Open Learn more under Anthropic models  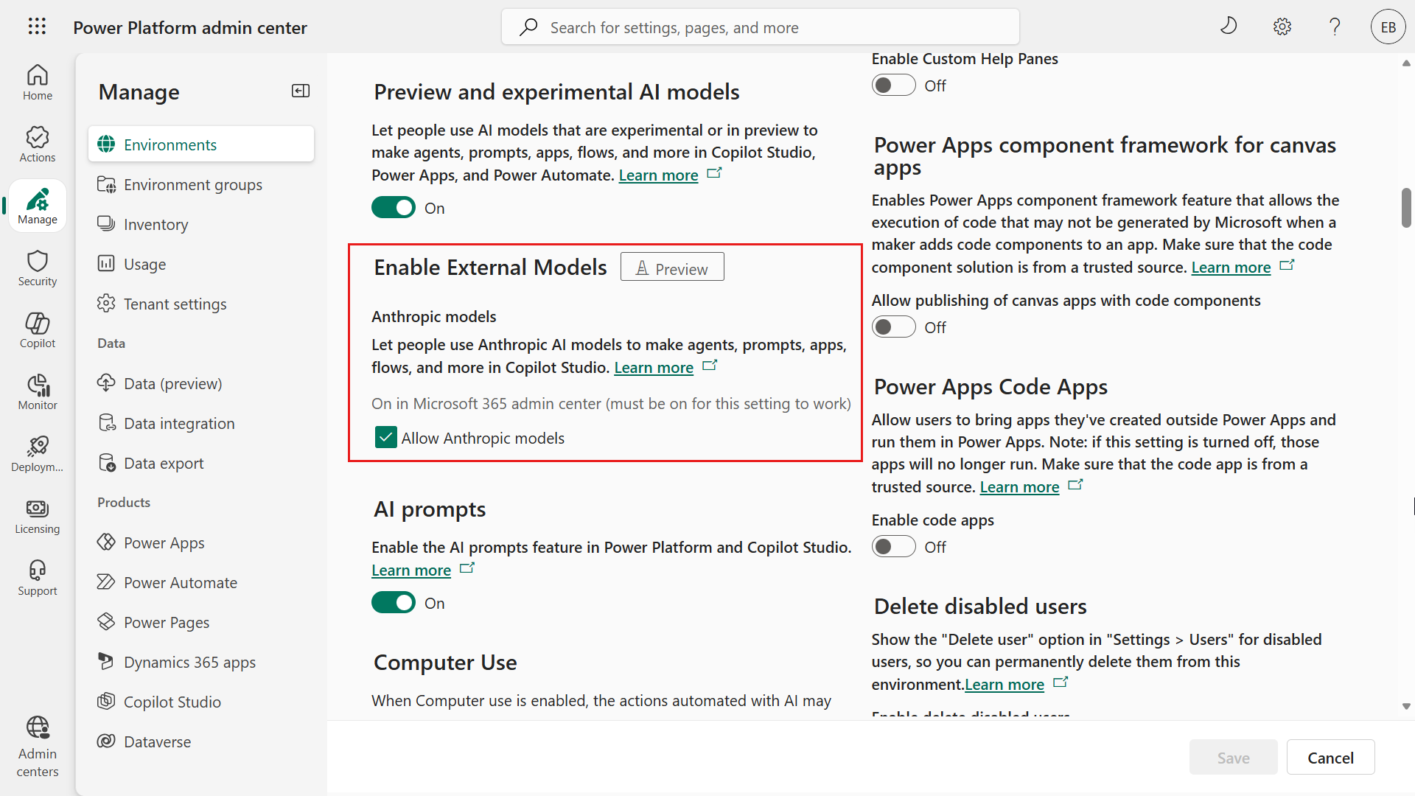click(653, 367)
